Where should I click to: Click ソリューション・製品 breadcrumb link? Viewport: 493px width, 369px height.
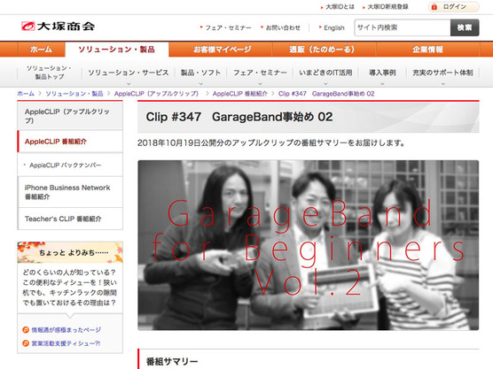pos(74,94)
